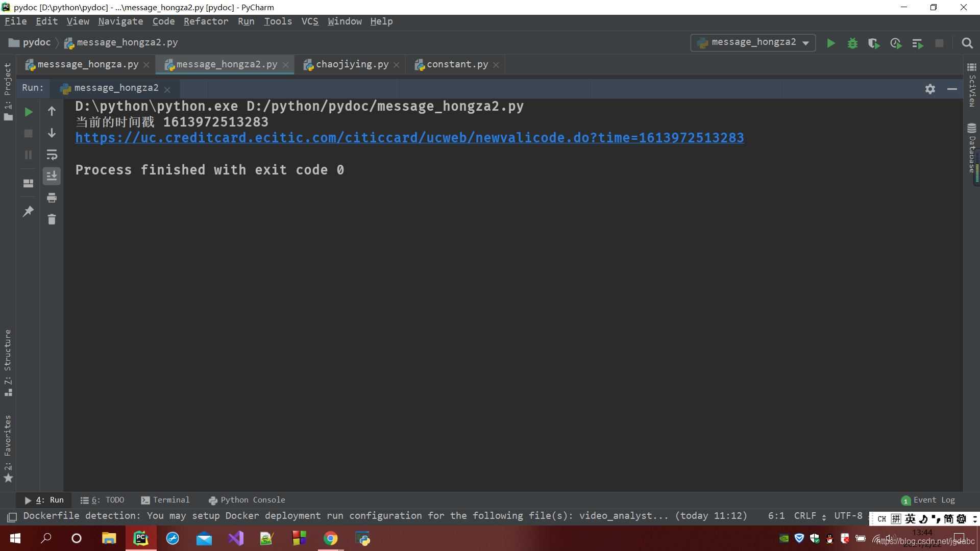Open the Refactor menu
980x551 pixels.
206,21
